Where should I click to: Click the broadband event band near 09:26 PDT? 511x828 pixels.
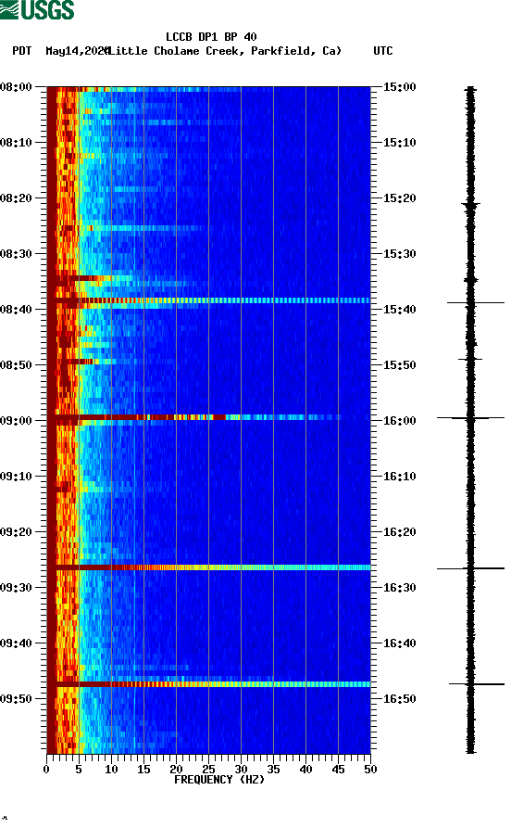coord(209,567)
